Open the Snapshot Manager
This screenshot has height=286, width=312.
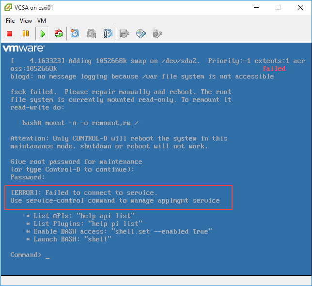(108, 33)
